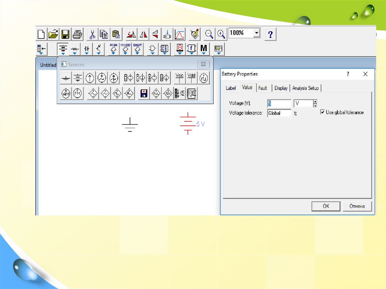Increase the voltage unit stepper
This screenshot has height=289, width=386.
[x=315, y=101]
